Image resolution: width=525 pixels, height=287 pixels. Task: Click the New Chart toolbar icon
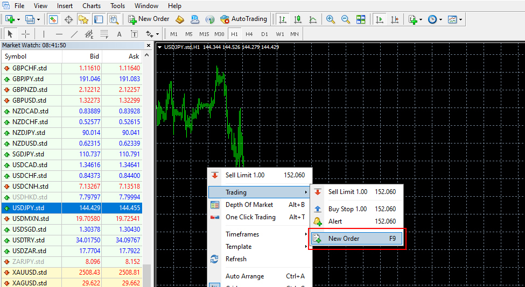(x=10, y=19)
